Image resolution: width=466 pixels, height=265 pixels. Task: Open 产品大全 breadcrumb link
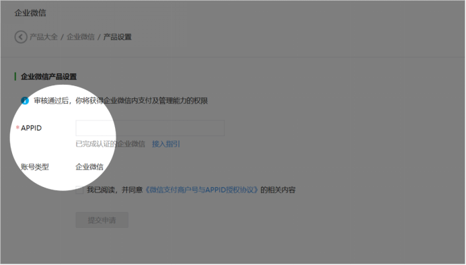coord(44,37)
